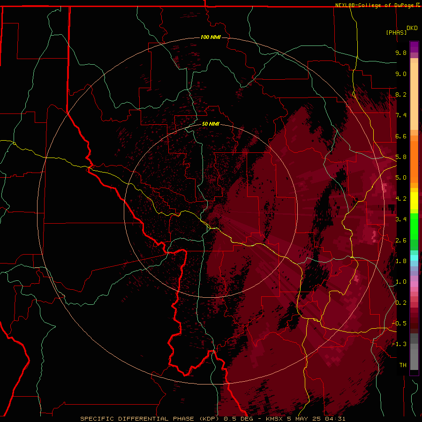This screenshot has height=422, width=422.
Task: Click the KMSX radar site identifier
Action: pos(274,419)
